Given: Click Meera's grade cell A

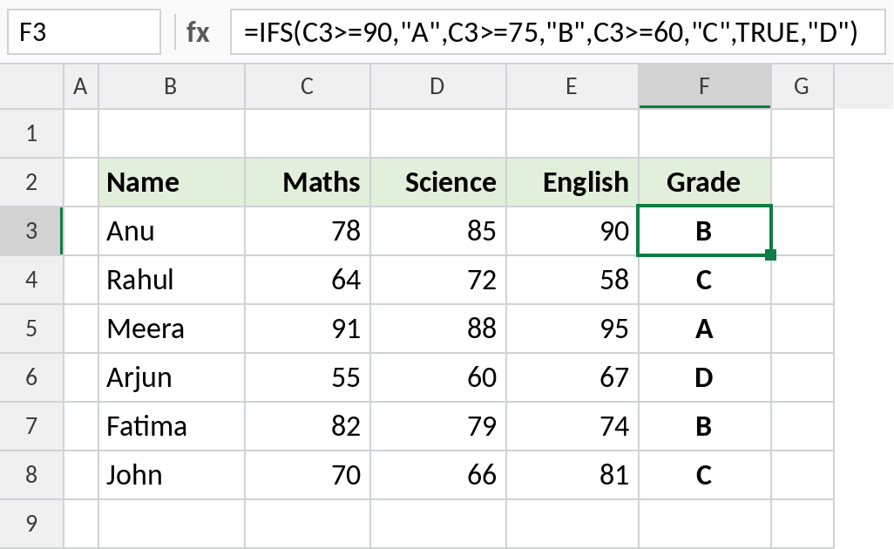Looking at the screenshot, I should [x=705, y=329].
